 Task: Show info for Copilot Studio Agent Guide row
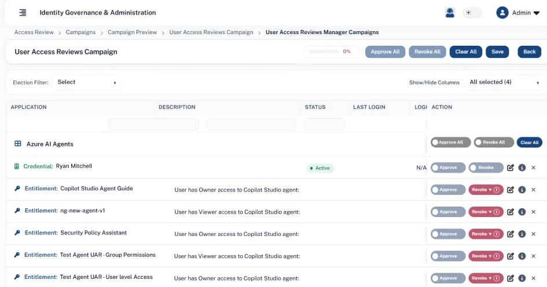pos(522,190)
